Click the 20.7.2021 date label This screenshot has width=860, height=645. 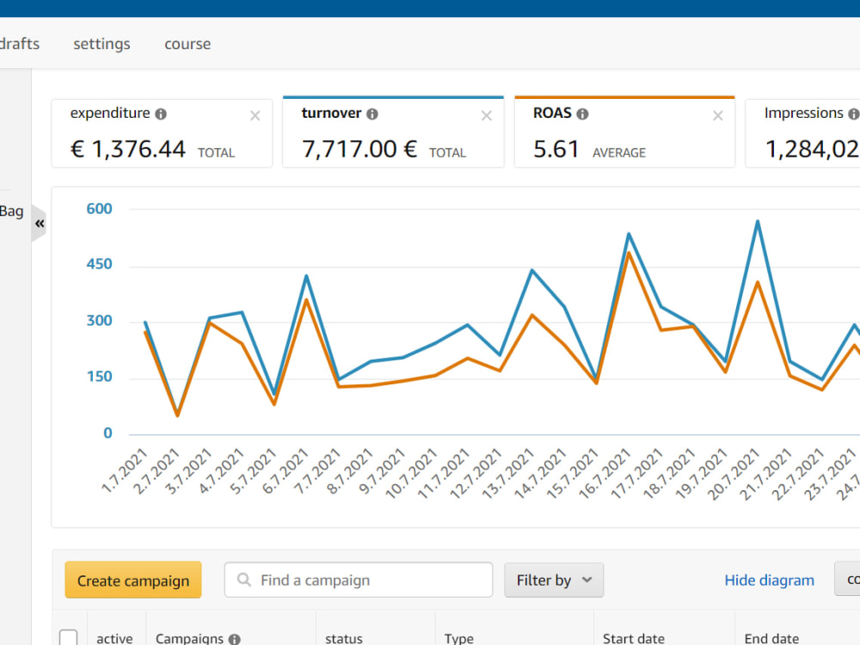click(734, 474)
